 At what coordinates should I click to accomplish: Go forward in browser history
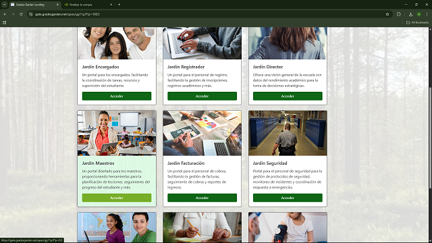[x=13, y=14]
